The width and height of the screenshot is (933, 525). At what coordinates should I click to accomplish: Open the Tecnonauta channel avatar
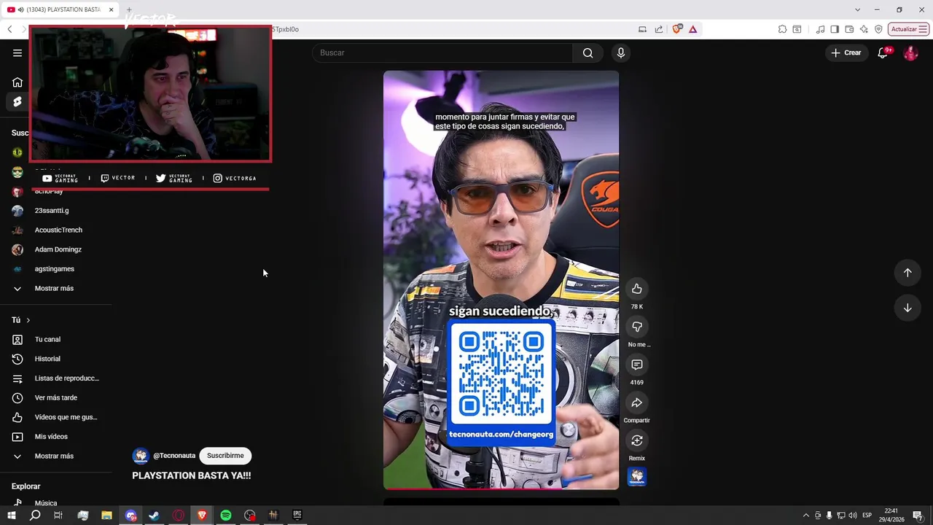pos(140,456)
